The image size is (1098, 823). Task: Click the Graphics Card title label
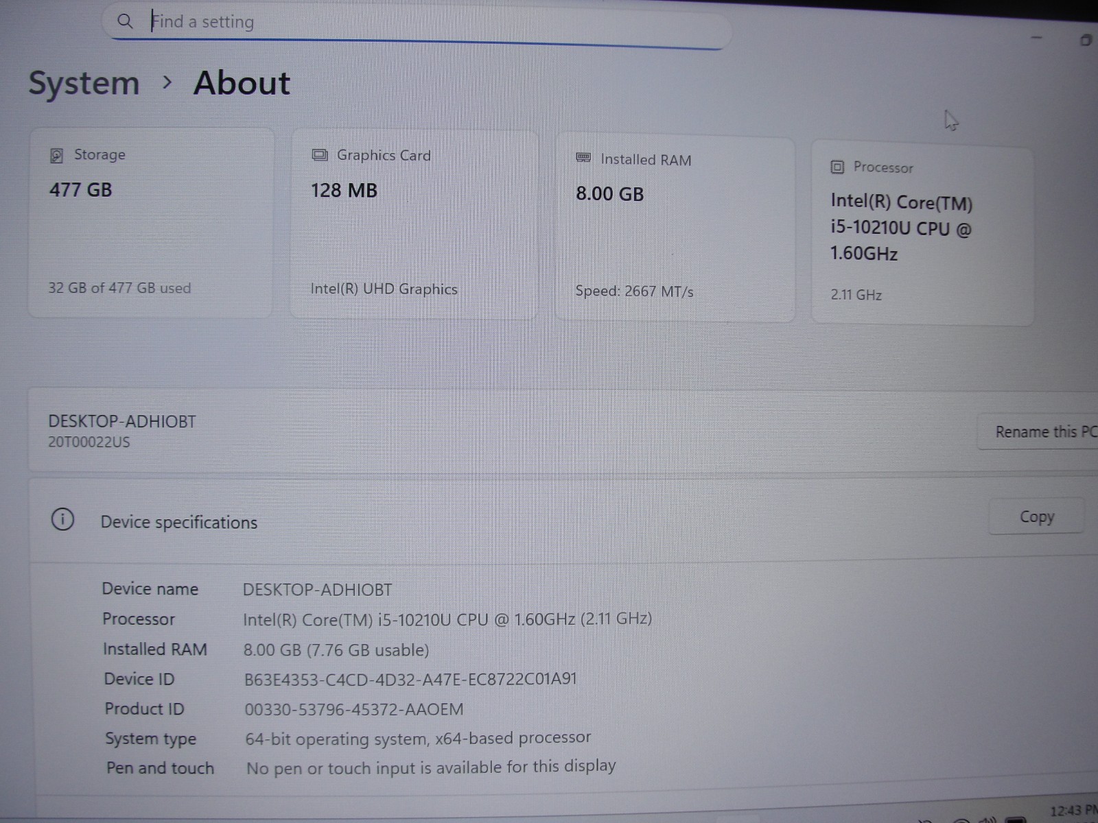coord(384,156)
